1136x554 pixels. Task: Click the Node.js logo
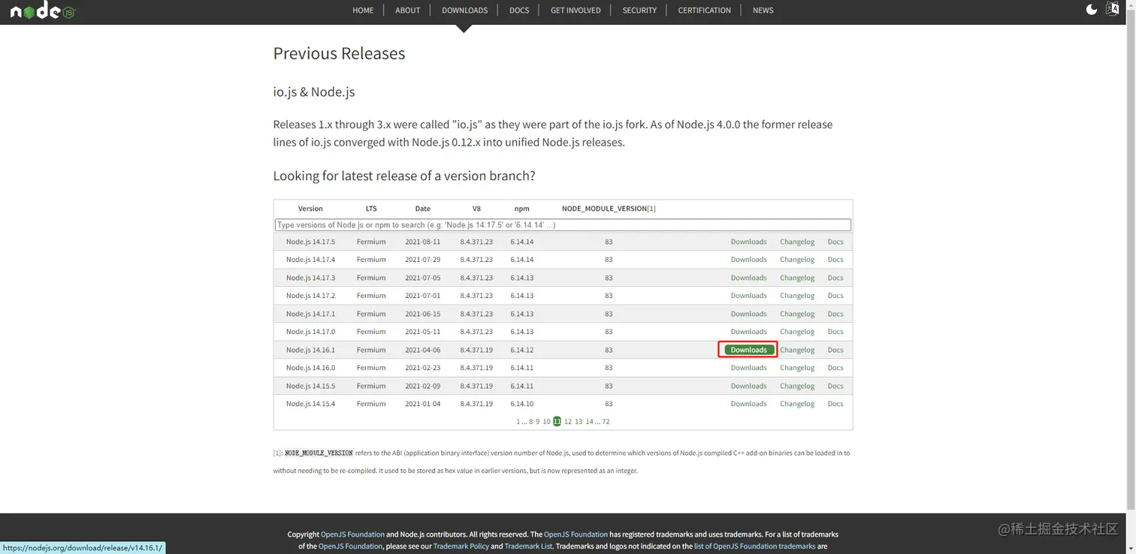(x=43, y=10)
